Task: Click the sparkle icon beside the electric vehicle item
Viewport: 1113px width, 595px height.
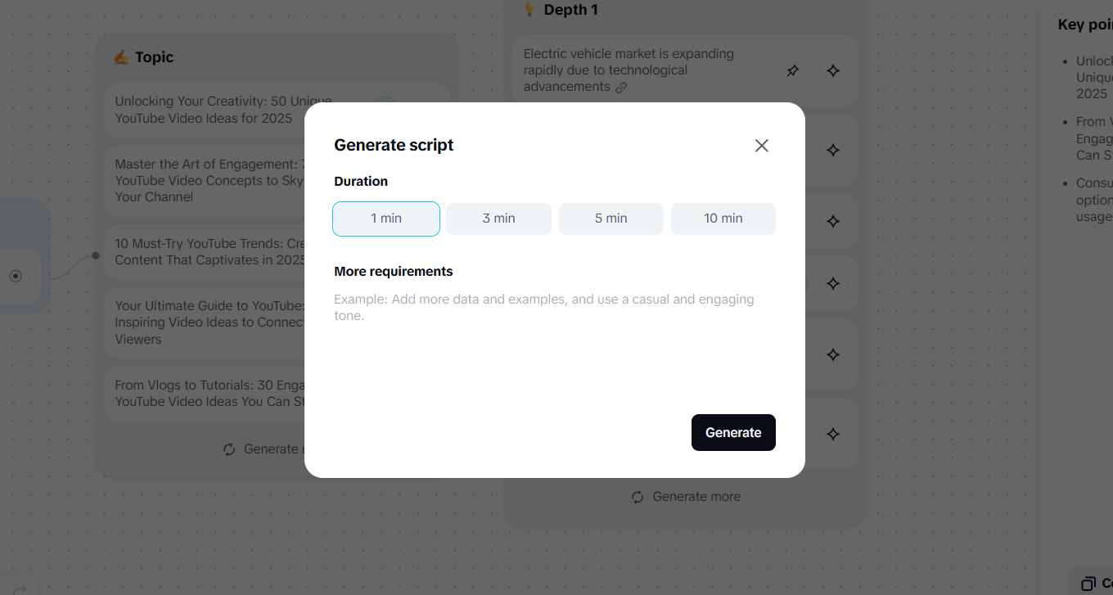Action: [x=833, y=71]
